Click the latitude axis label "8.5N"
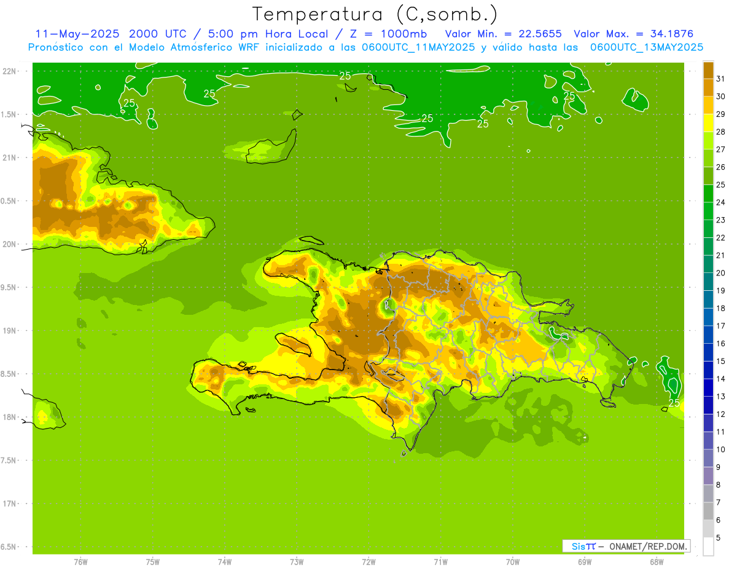This screenshot has width=737, height=570. [9, 374]
